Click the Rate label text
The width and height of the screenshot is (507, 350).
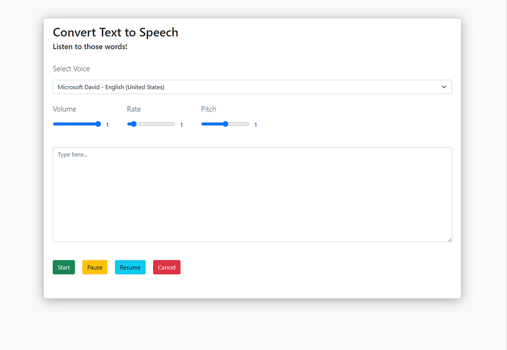click(134, 109)
